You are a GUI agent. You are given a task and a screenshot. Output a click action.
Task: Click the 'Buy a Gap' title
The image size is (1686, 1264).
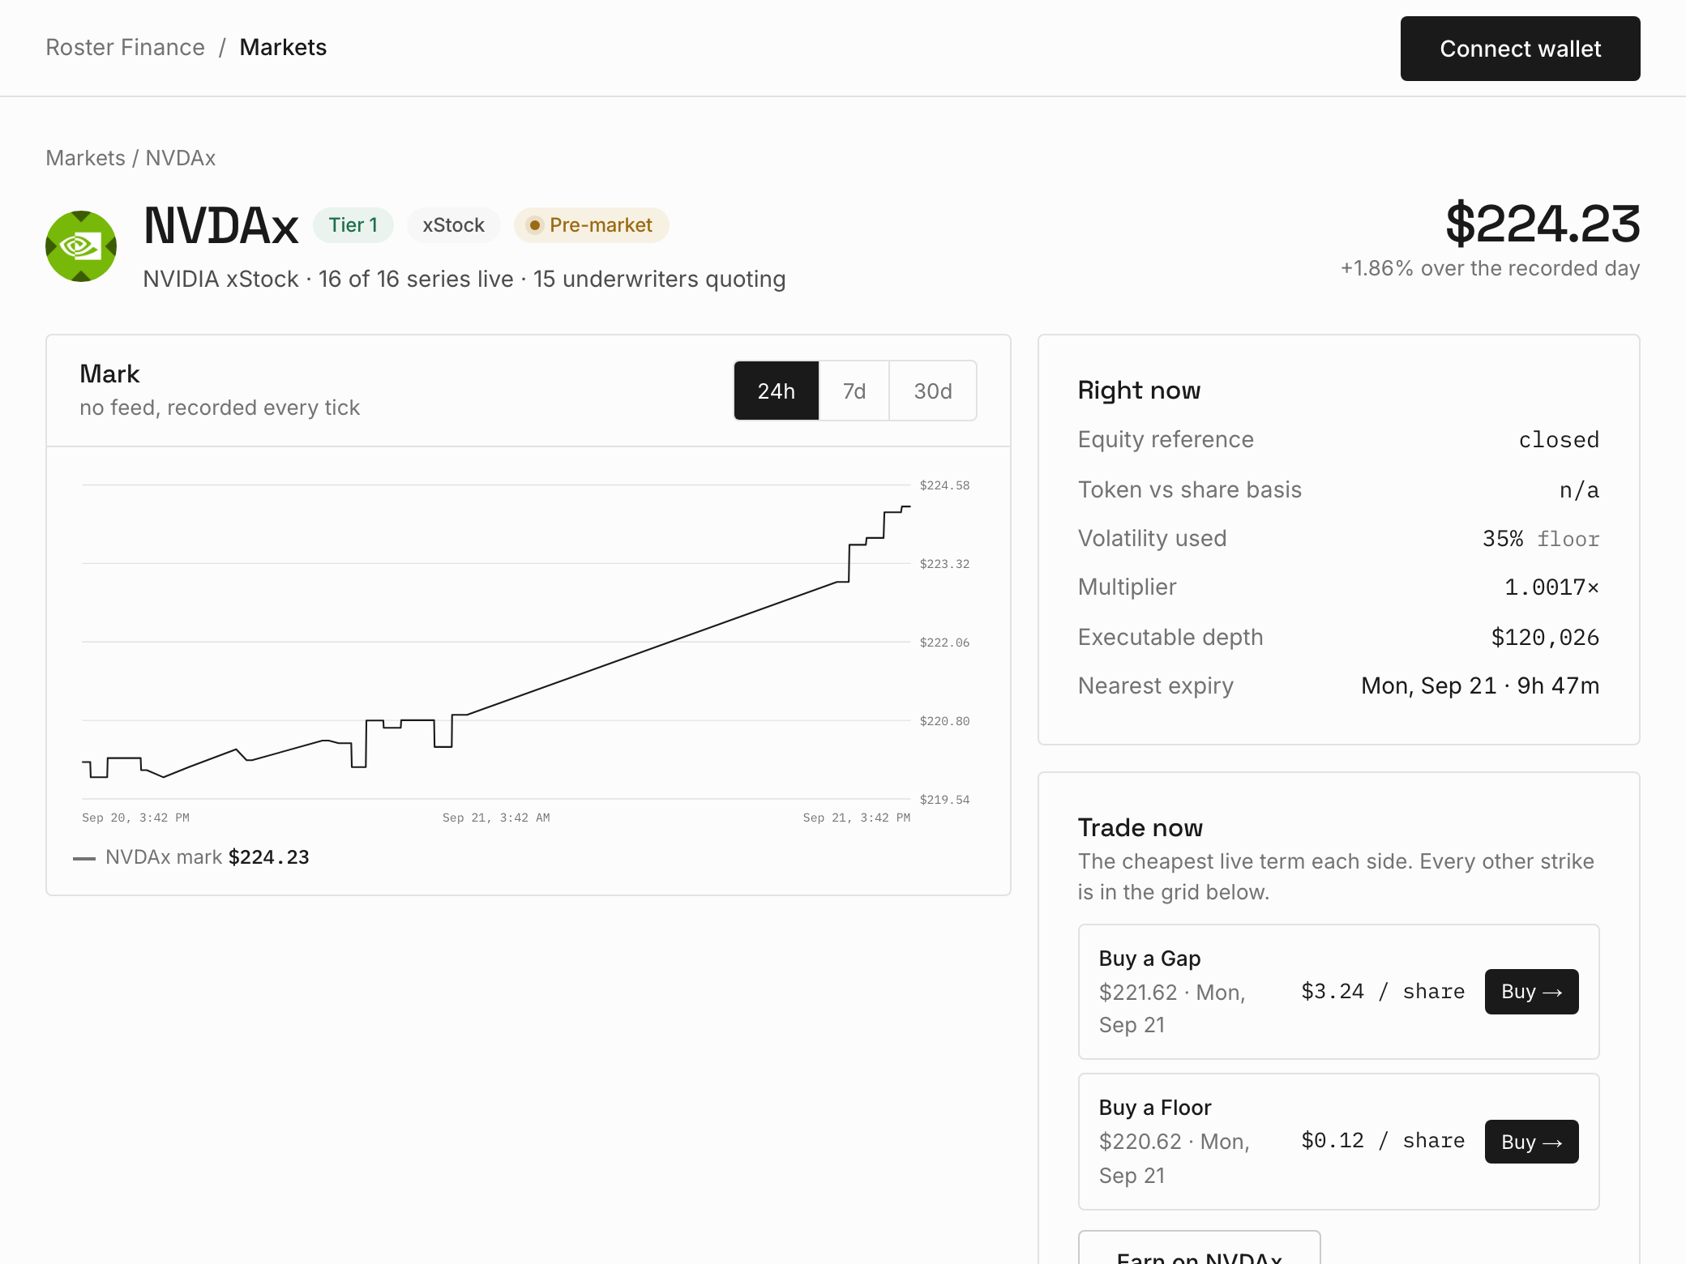pyautogui.click(x=1149, y=959)
